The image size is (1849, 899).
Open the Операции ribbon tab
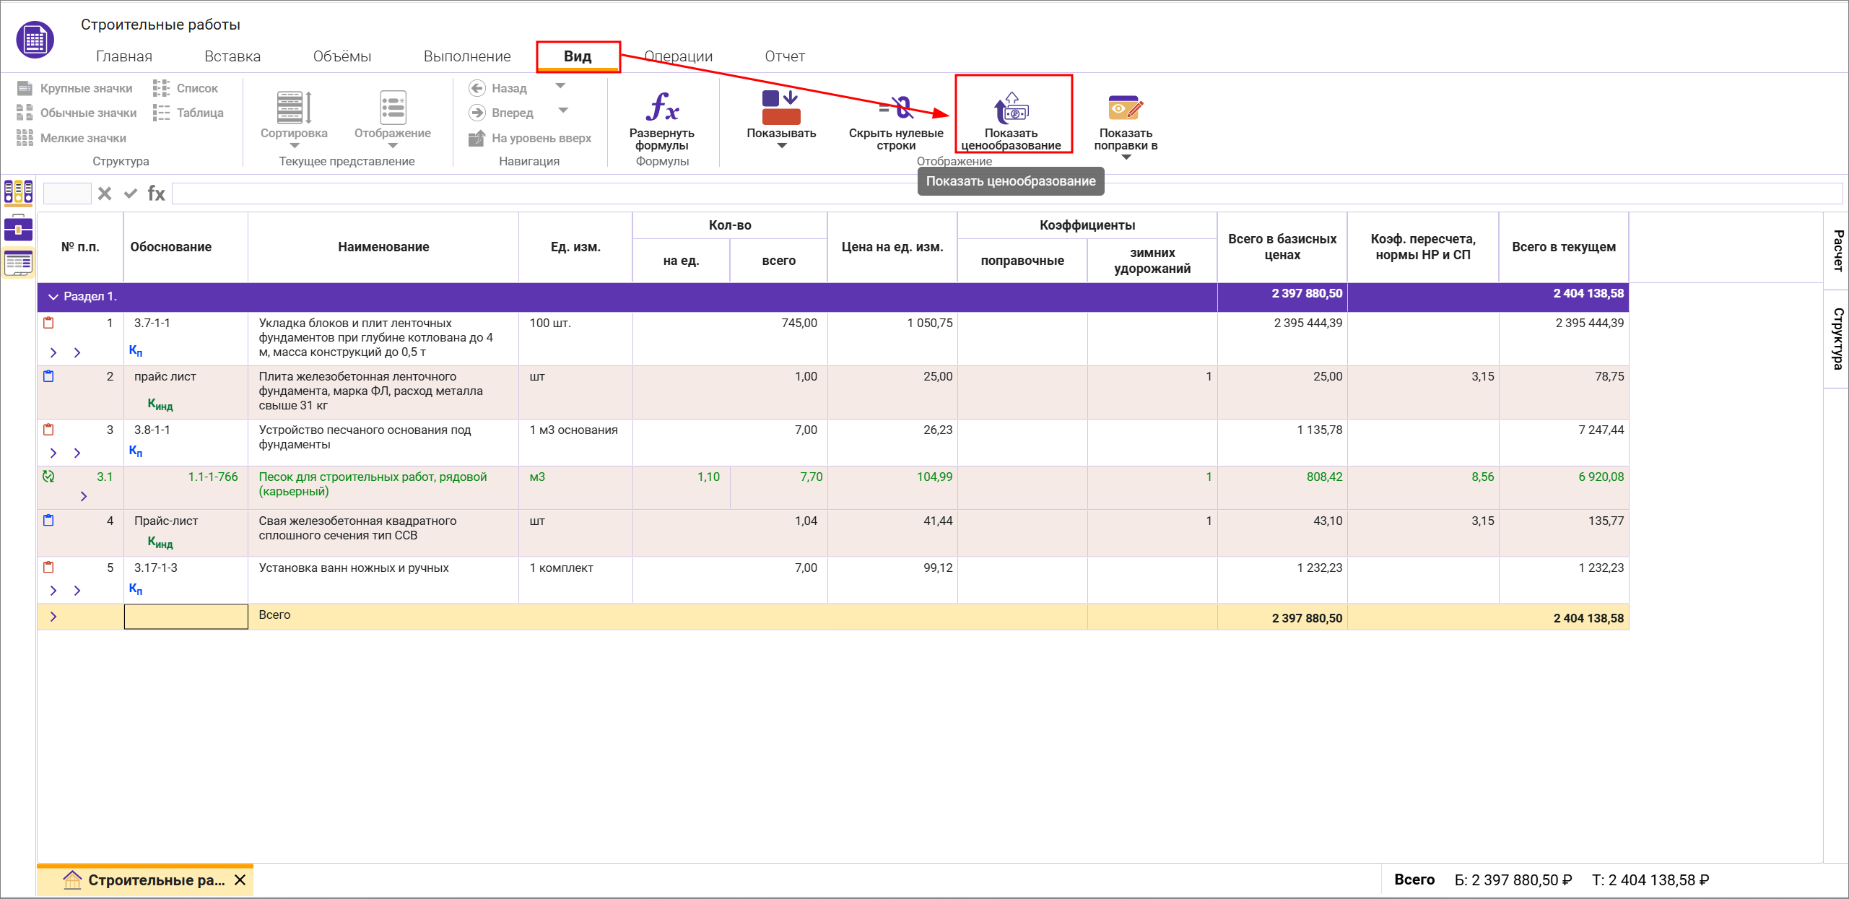click(677, 56)
